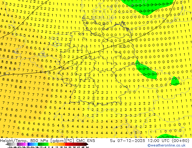Screen dimensions: 192x148
Task: Click the weatheronline.co.uk copyright link
Action: coord(167,145)
